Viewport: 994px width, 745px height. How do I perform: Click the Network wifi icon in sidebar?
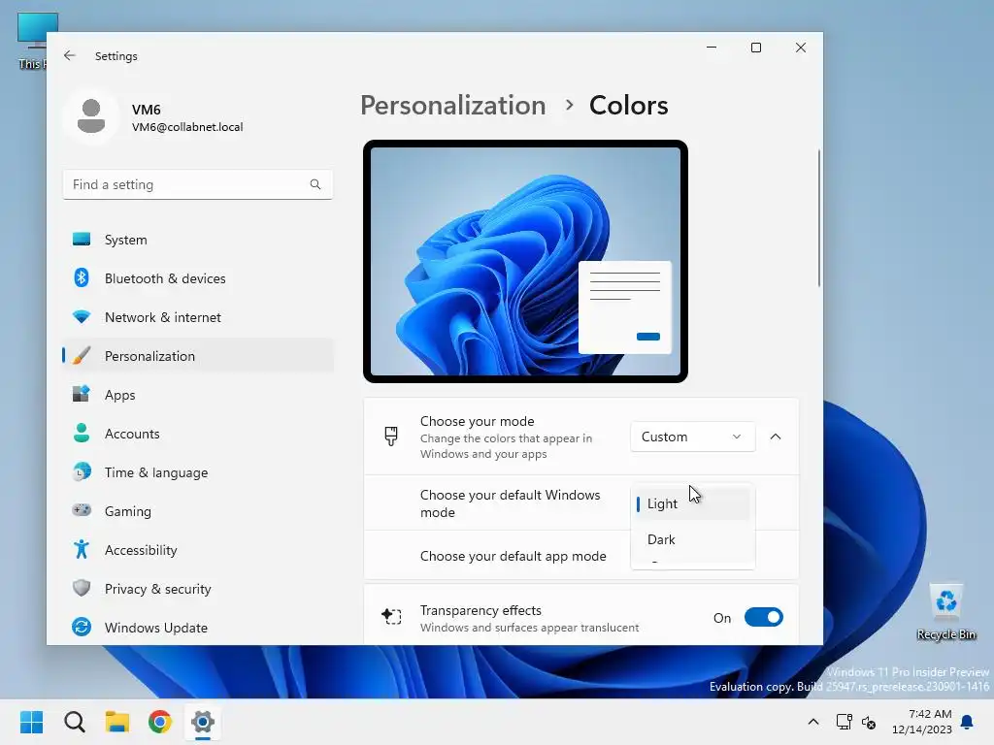pyautogui.click(x=82, y=317)
